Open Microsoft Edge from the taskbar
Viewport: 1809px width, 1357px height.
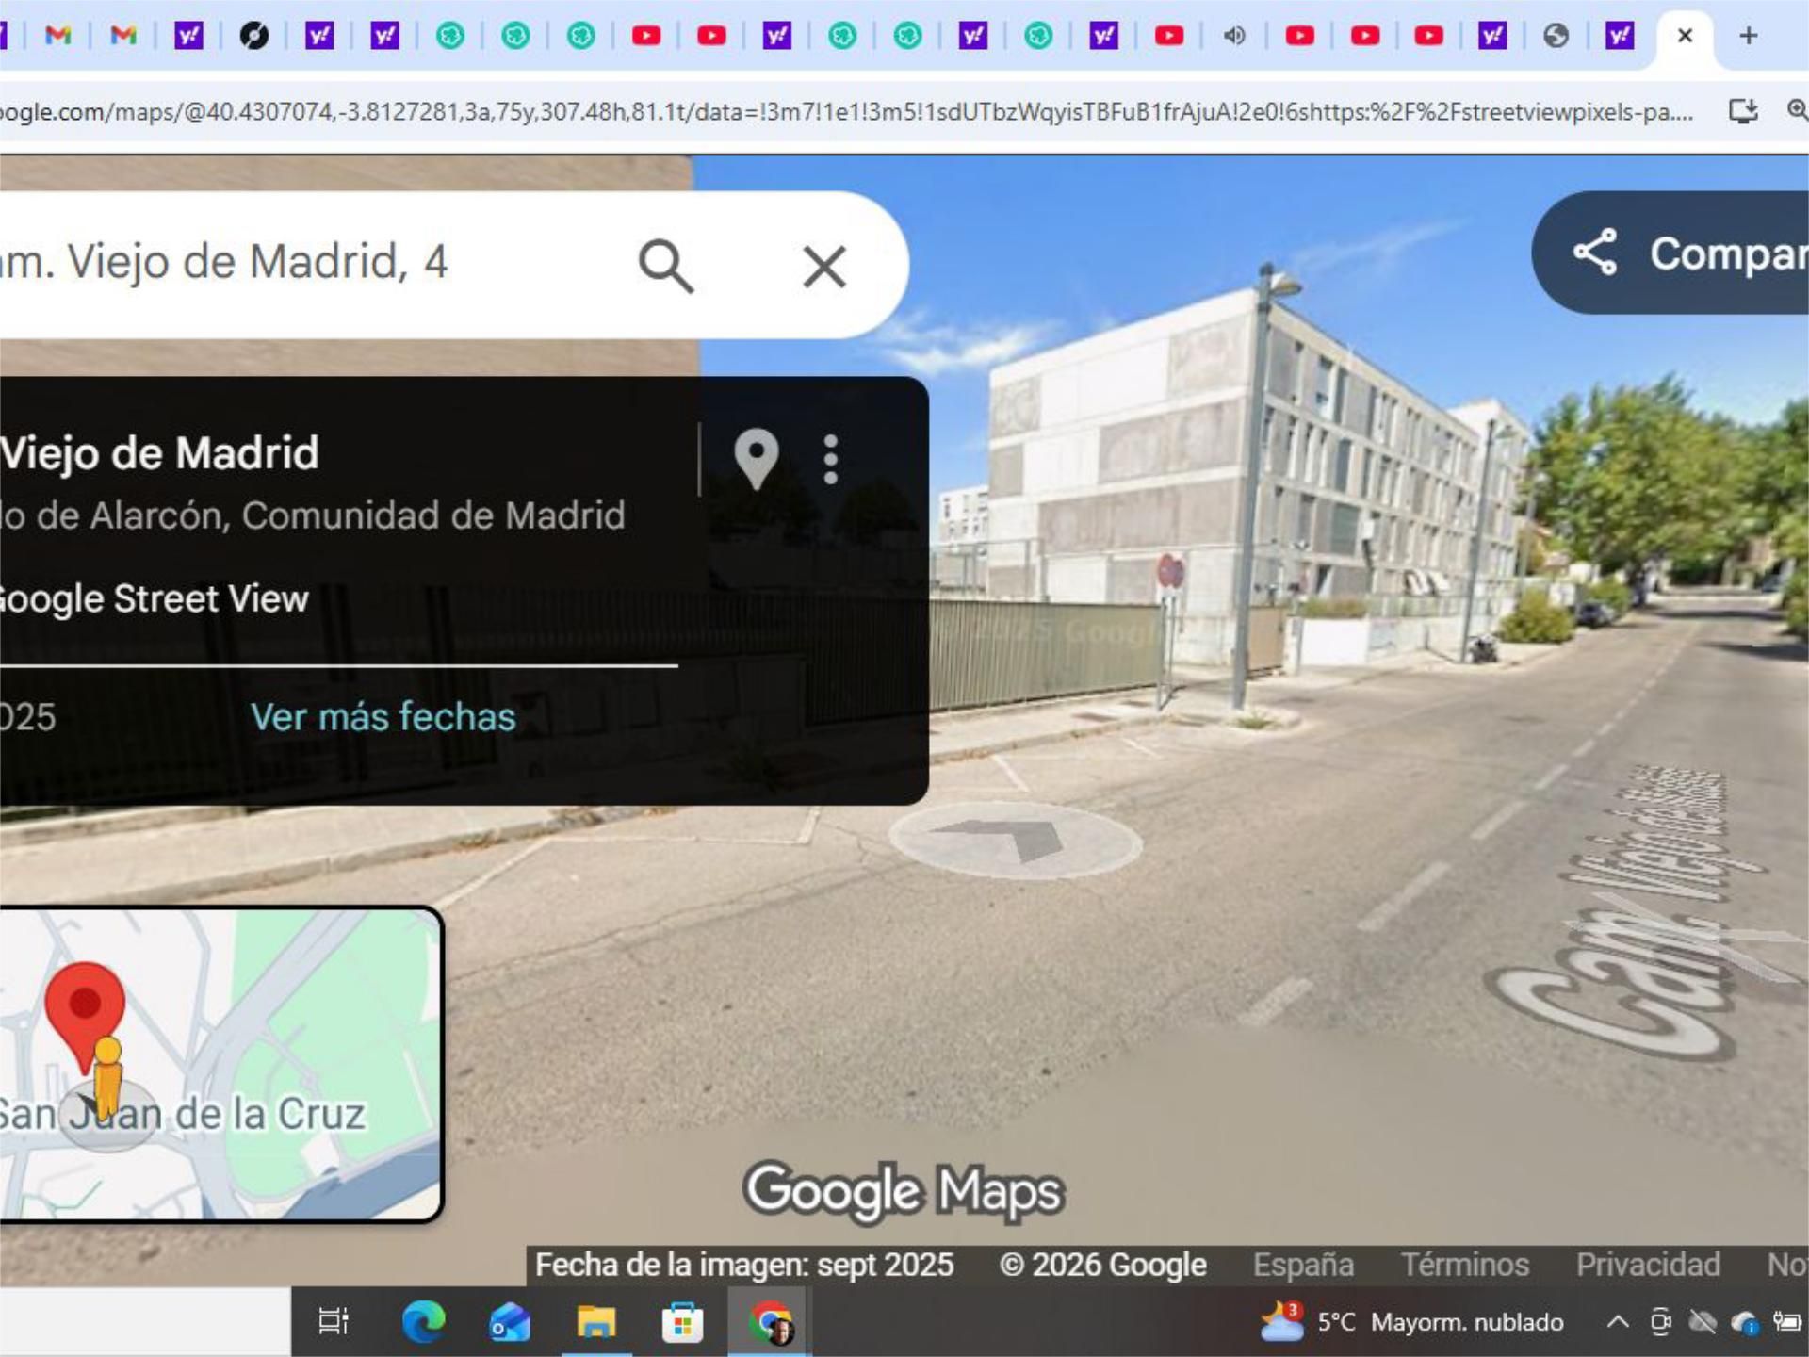pos(423,1322)
